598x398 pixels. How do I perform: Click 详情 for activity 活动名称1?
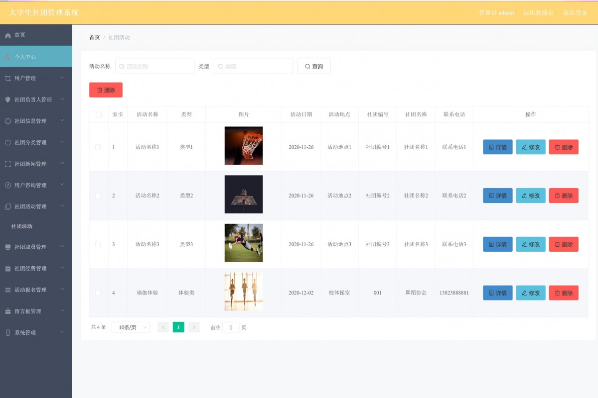coord(497,147)
